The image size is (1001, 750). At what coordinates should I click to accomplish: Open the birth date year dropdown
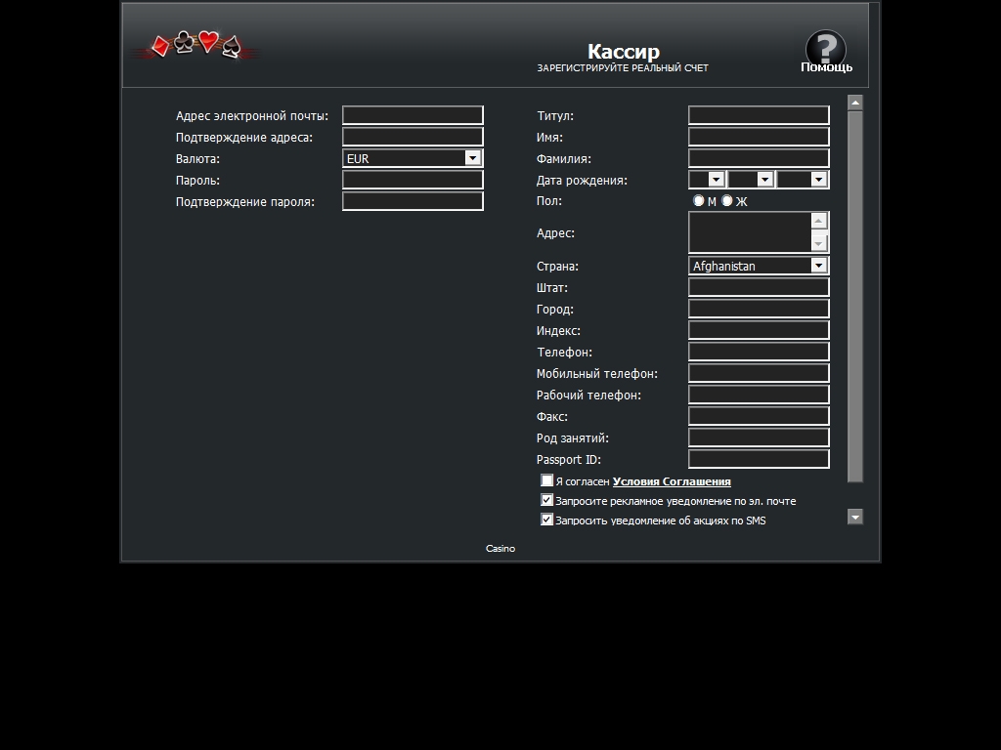click(818, 180)
